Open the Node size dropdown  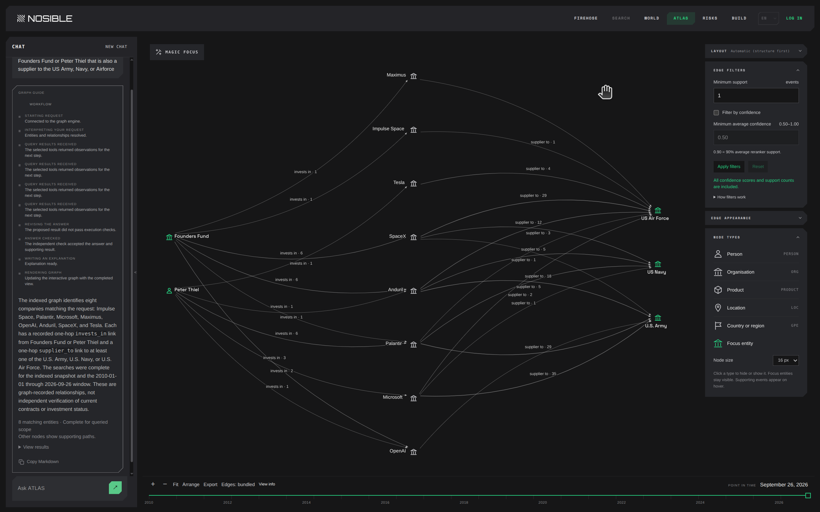(x=785, y=360)
